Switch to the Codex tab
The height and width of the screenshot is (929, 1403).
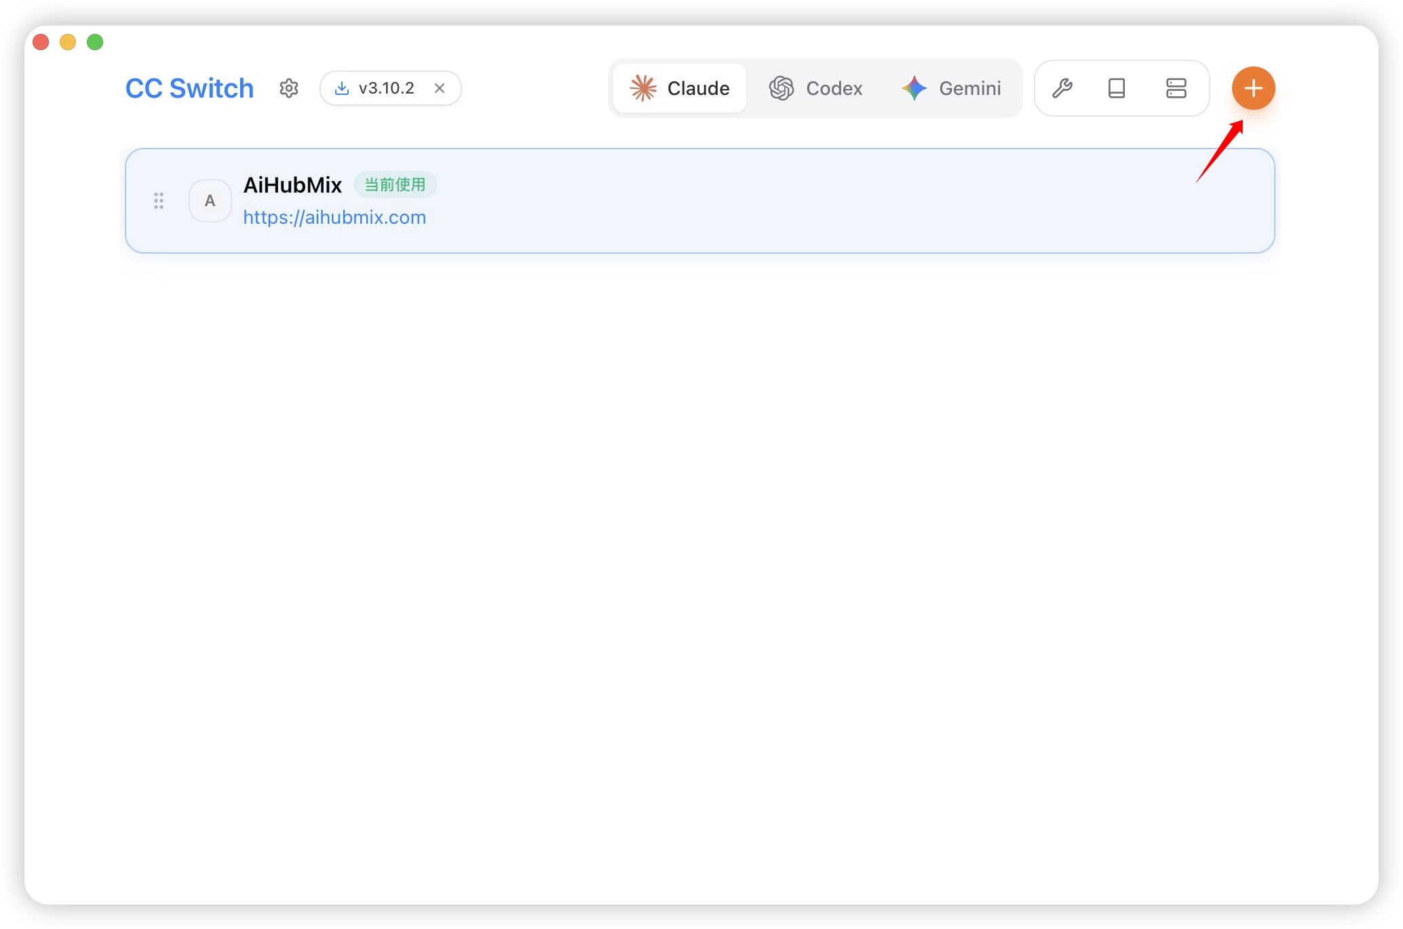coord(815,88)
